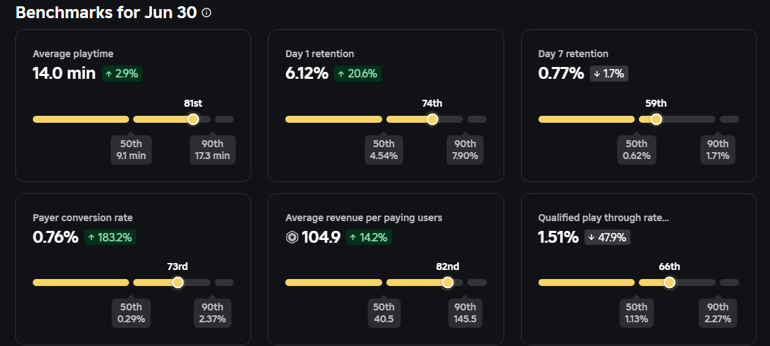Image resolution: width=770 pixels, height=346 pixels.
Task: Open the Average revenue per paying users title
Action: pos(363,218)
